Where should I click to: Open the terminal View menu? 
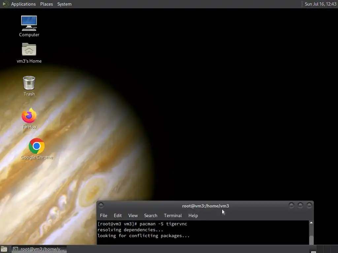point(133,215)
